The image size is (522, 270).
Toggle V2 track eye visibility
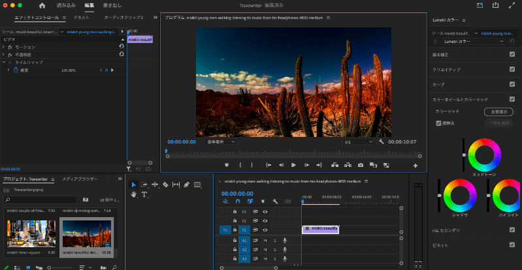[265, 221]
